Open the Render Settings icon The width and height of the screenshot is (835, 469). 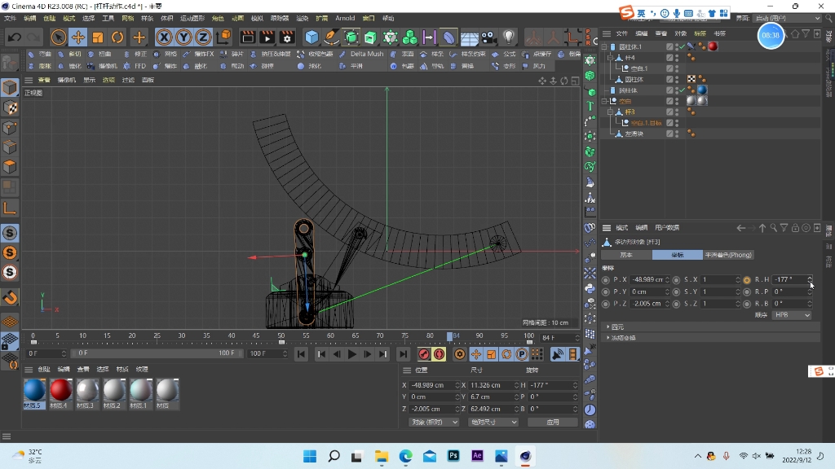coord(287,38)
